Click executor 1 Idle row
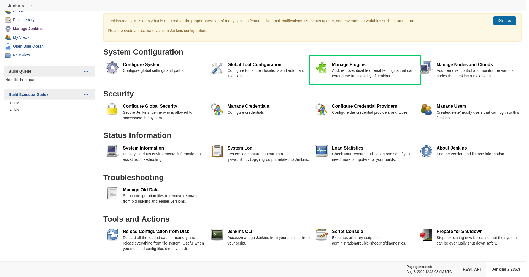Screen dimensions: 529x277 coord(50,103)
